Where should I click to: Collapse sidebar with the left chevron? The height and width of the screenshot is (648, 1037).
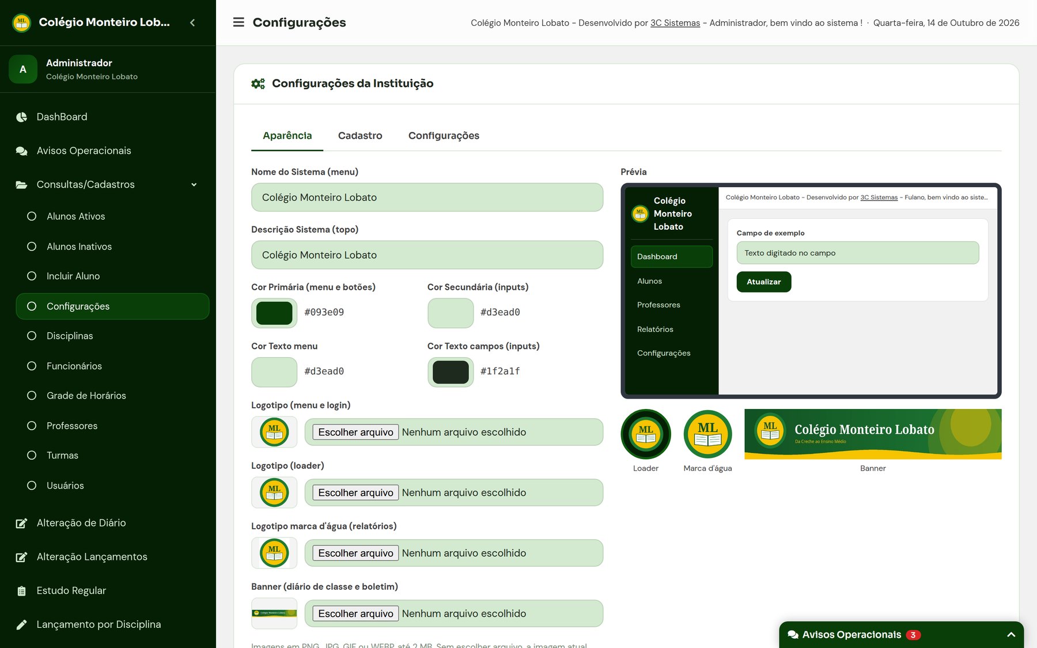(192, 22)
